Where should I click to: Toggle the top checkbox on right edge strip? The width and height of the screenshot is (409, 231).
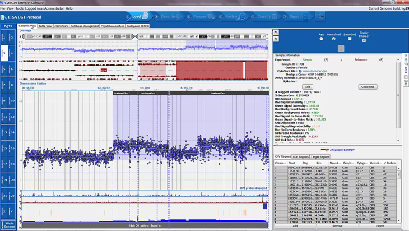tap(406, 56)
